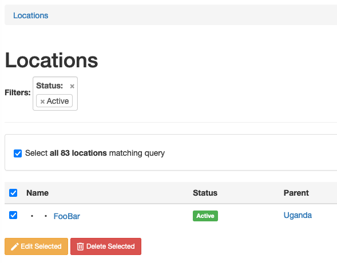Toggle the header select-all rows checkbox
337x263 pixels.
[13, 193]
